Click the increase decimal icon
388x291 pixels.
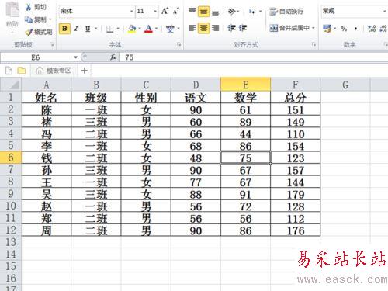pyautogui.click(x=372, y=29)
